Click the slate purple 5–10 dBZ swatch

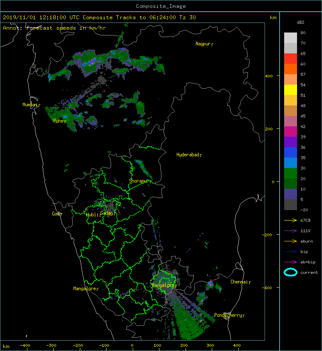[x=290, y=194]
